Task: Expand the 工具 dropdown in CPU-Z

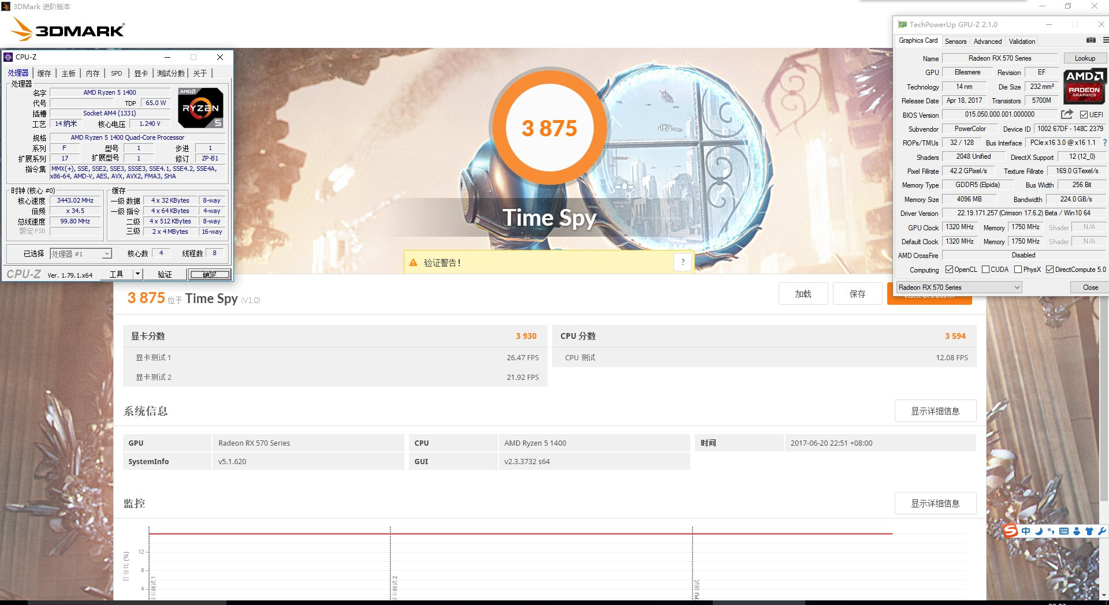Action: (x=137, y=274)
